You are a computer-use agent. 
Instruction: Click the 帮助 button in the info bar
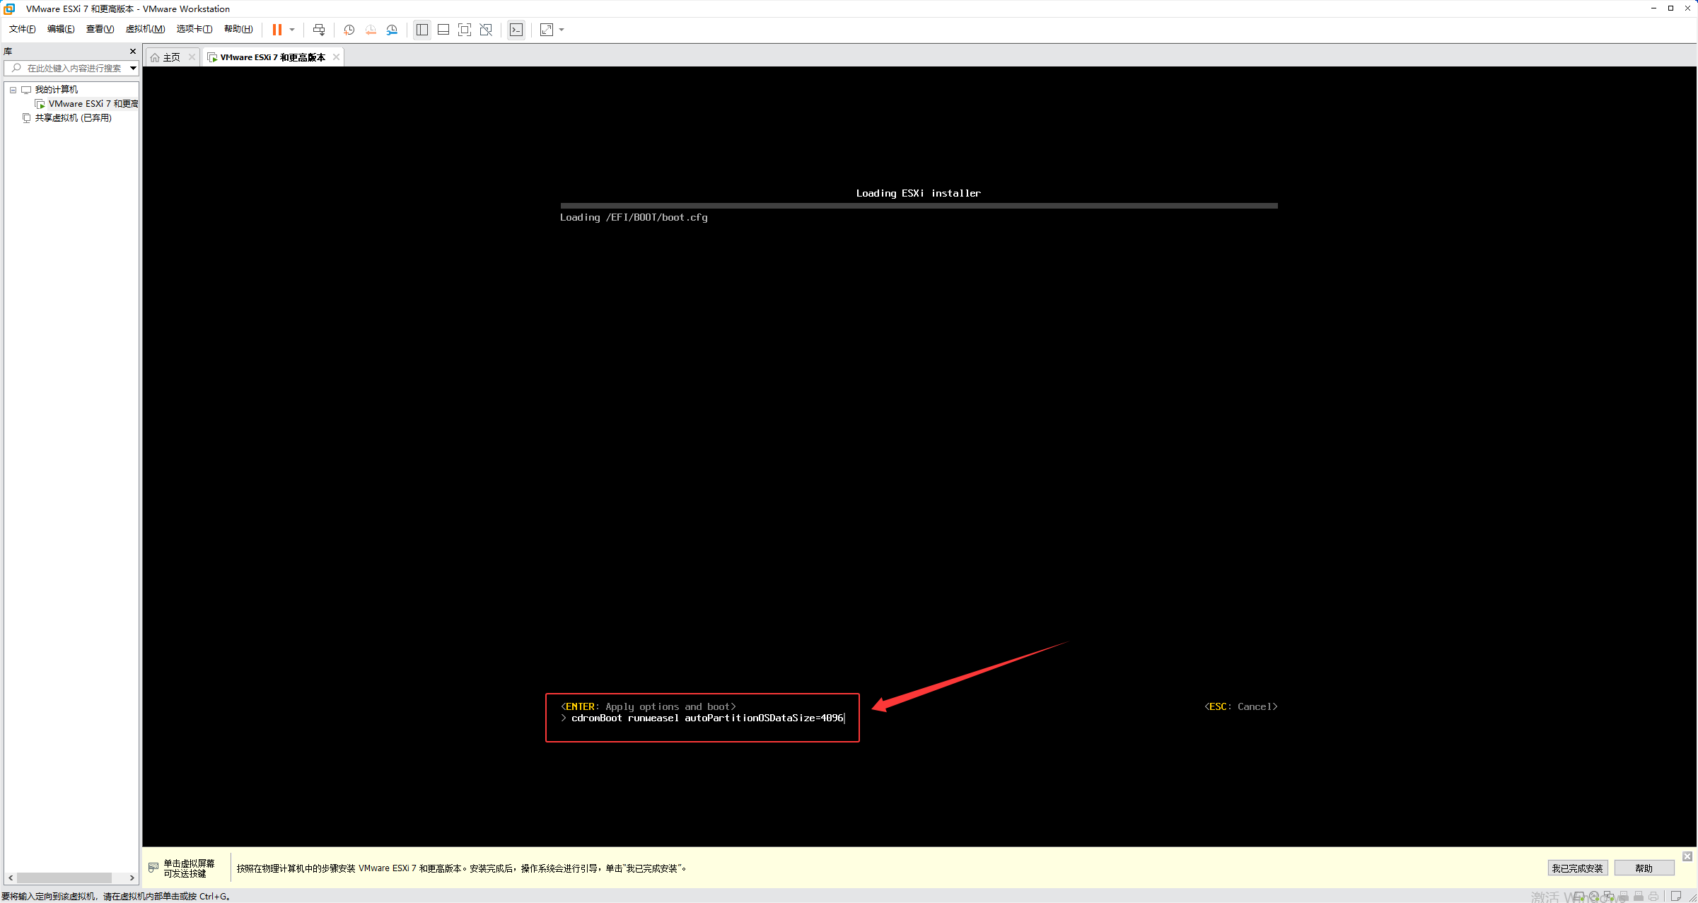coord(1644,868)
